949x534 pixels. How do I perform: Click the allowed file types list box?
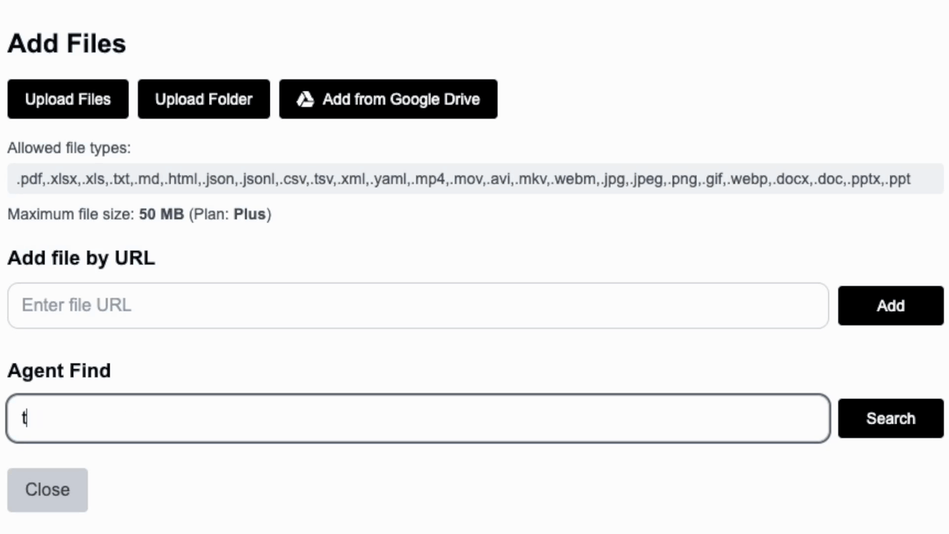coord(475,179)
